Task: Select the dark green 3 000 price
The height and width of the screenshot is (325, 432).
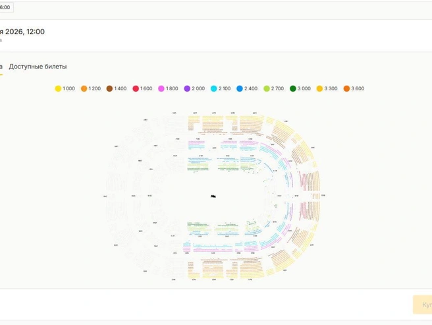Action: pyautogui.click(x=293, y=88)
